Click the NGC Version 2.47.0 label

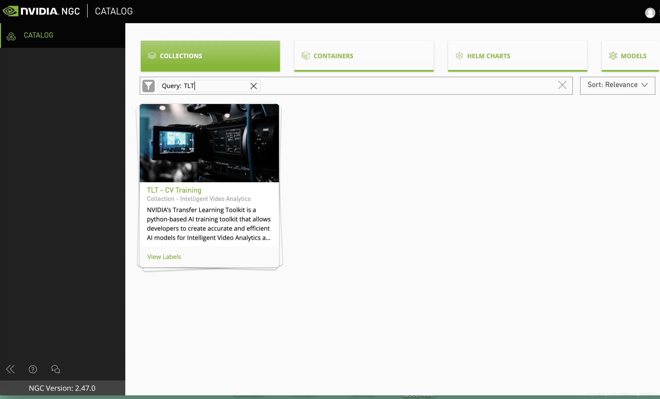tap(62, 388)
